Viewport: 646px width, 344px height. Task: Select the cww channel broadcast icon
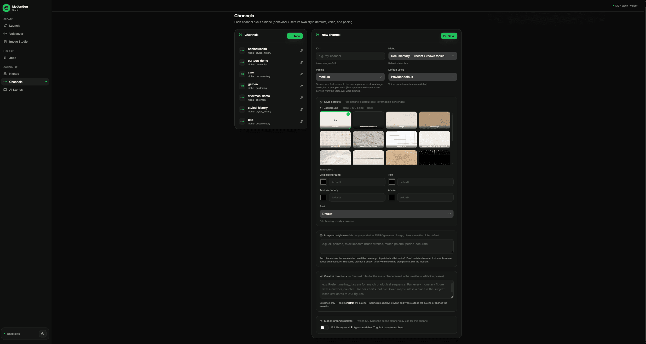point(242,74)
